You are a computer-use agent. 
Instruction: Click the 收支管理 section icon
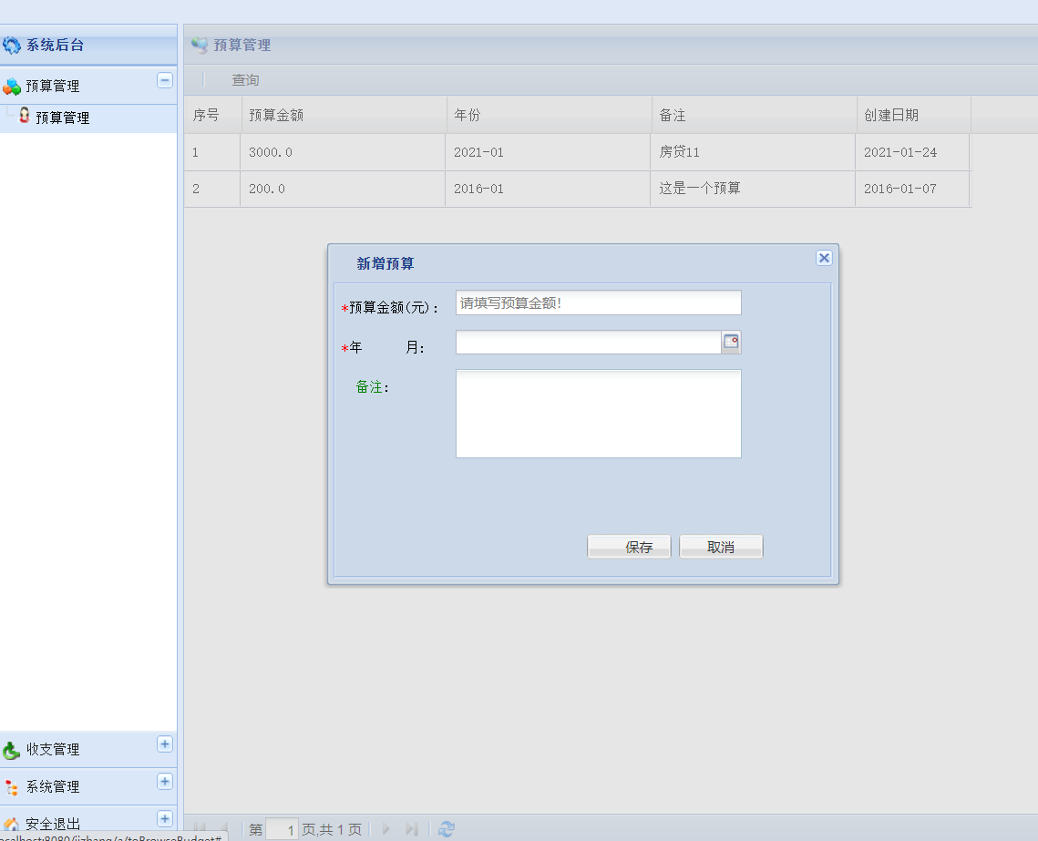pyautogui.click(x=11, y=750)
